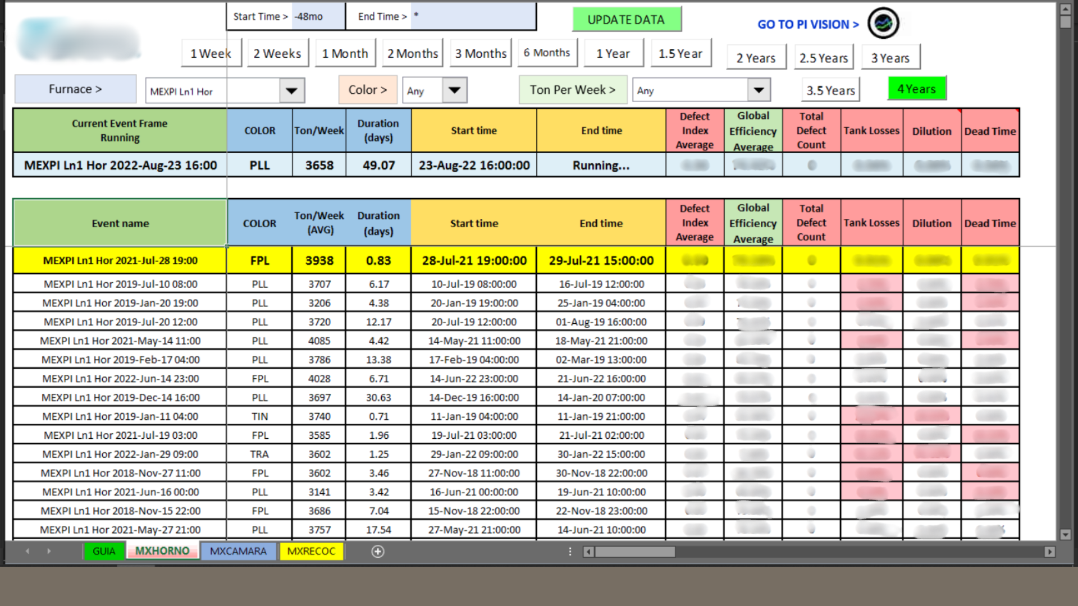The height and width of the screenshot is (606, 1078).
Task: Add a new sheet with plus icon
Action: (x=378, y=552)
